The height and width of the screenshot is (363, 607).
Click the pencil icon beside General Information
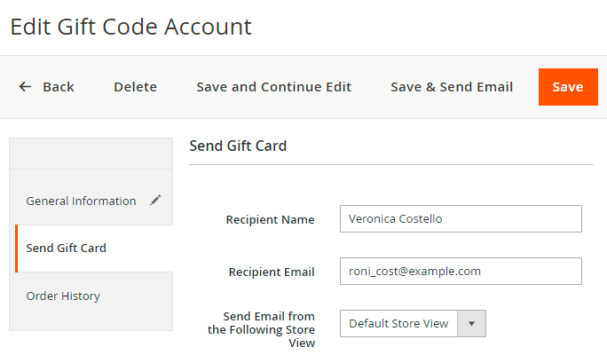tap(156, 201)
